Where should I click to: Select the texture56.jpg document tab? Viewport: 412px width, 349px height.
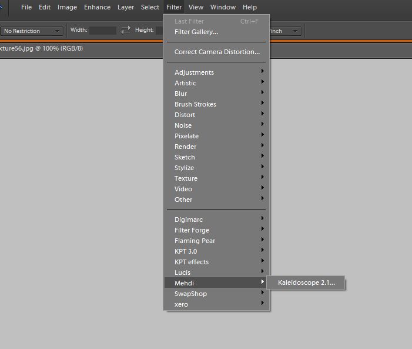point(41,48)
